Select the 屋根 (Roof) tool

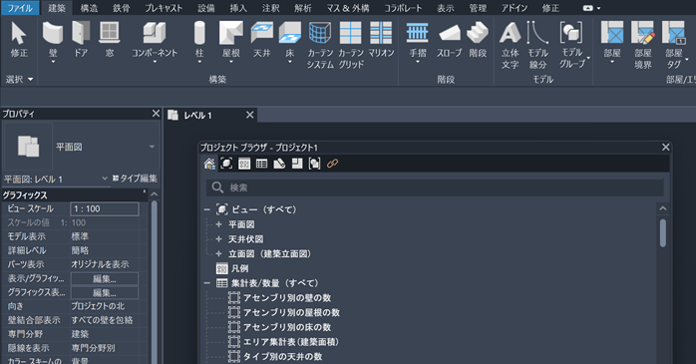coord(230,39)
